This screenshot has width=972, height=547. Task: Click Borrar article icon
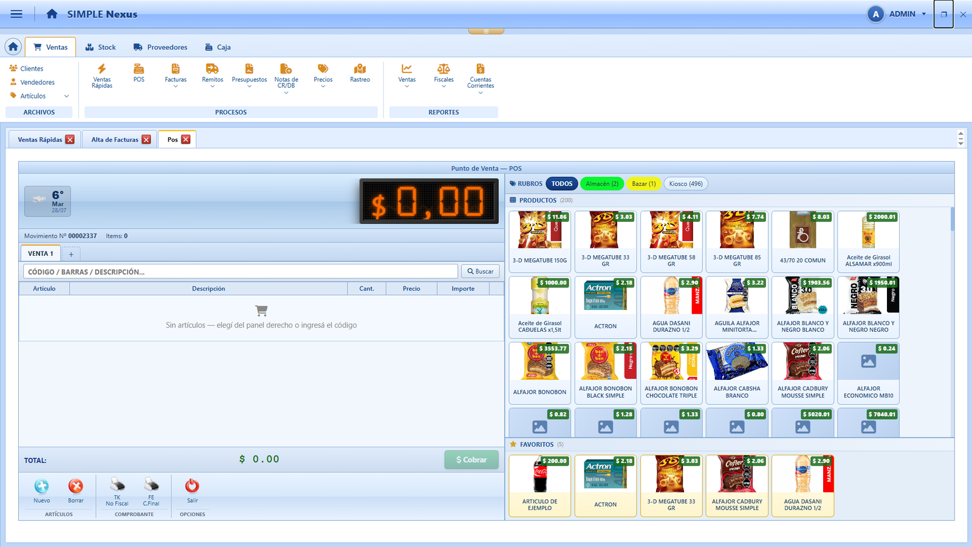pos(76,490)
